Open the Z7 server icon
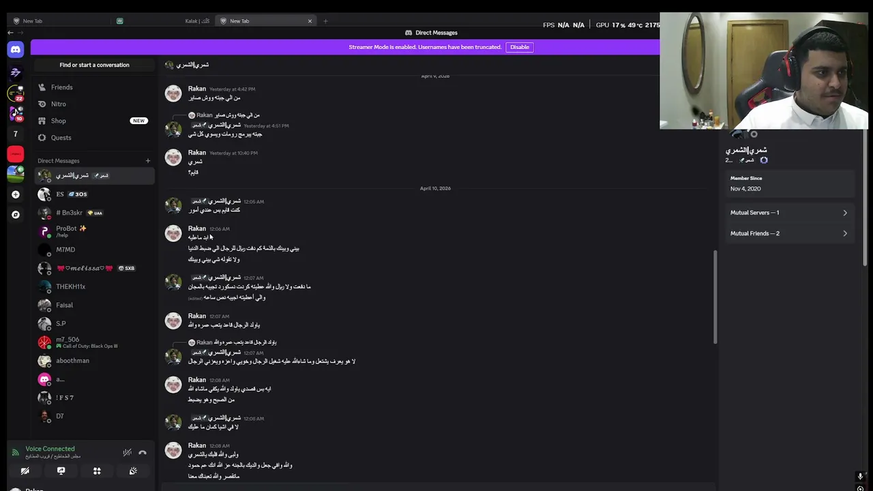This screenshot has height=491, width=873. coord(16,72)
